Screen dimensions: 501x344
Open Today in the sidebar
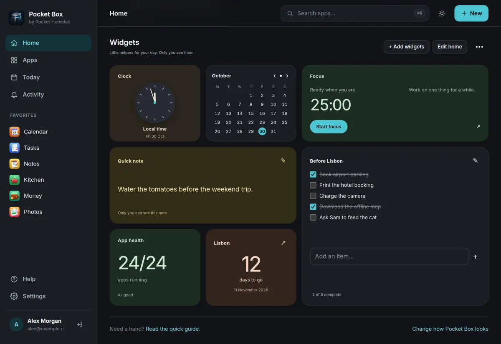(x=48, y=77)
